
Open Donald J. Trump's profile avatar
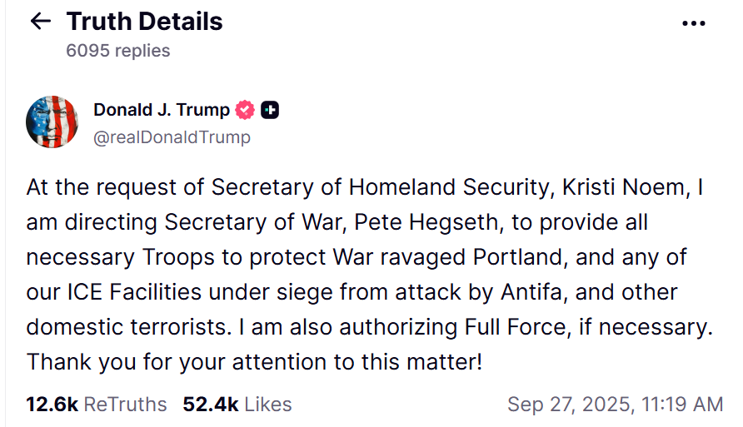(52, 122)
